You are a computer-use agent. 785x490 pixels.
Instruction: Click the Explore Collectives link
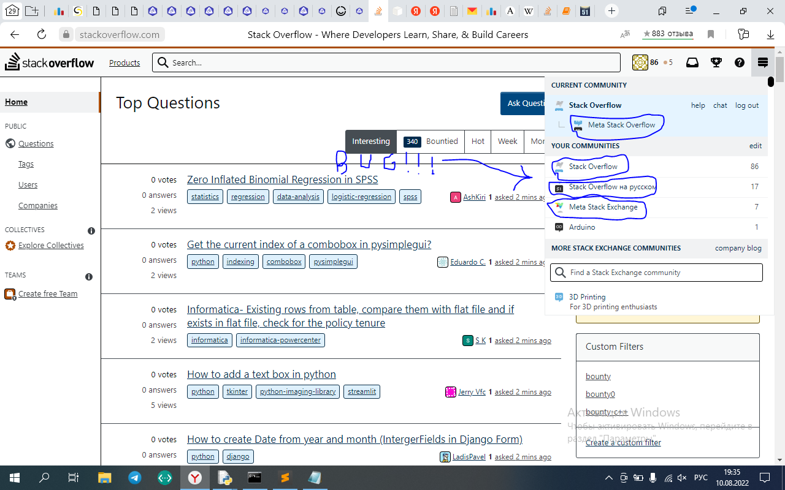click(51, 246)
